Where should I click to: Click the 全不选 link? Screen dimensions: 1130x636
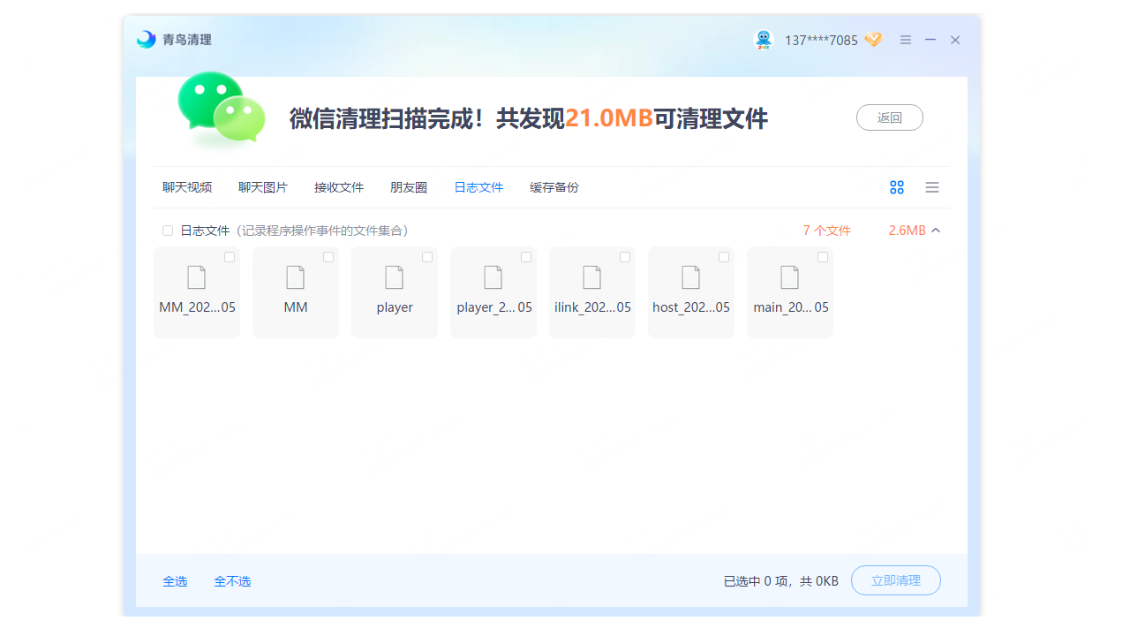pos(232,581)
